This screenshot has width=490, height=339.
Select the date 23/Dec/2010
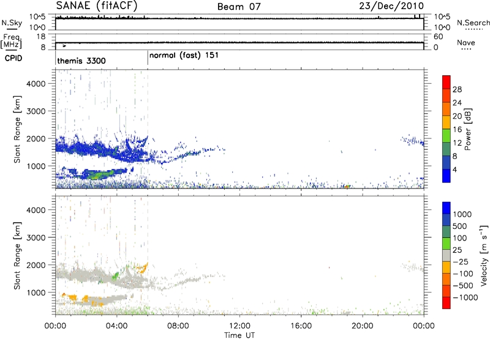click(391, 6)
